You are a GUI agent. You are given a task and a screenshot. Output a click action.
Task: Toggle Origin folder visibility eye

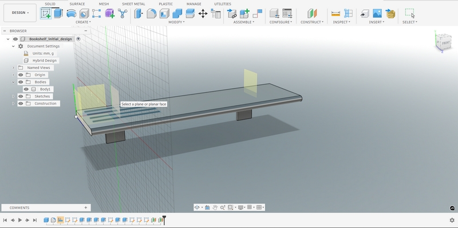21,75
